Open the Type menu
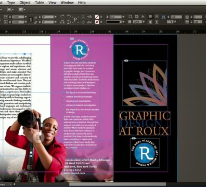 (x=11, y=3)
